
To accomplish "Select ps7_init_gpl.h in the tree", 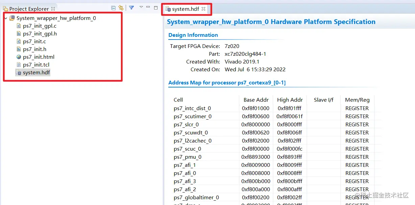I will pyautogui.click(x=40, y=34).
